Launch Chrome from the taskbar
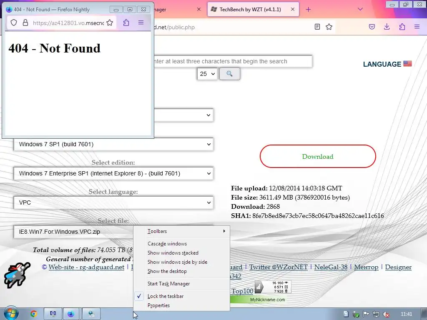The width and height of the screenshot is (427, 320). 33,314
